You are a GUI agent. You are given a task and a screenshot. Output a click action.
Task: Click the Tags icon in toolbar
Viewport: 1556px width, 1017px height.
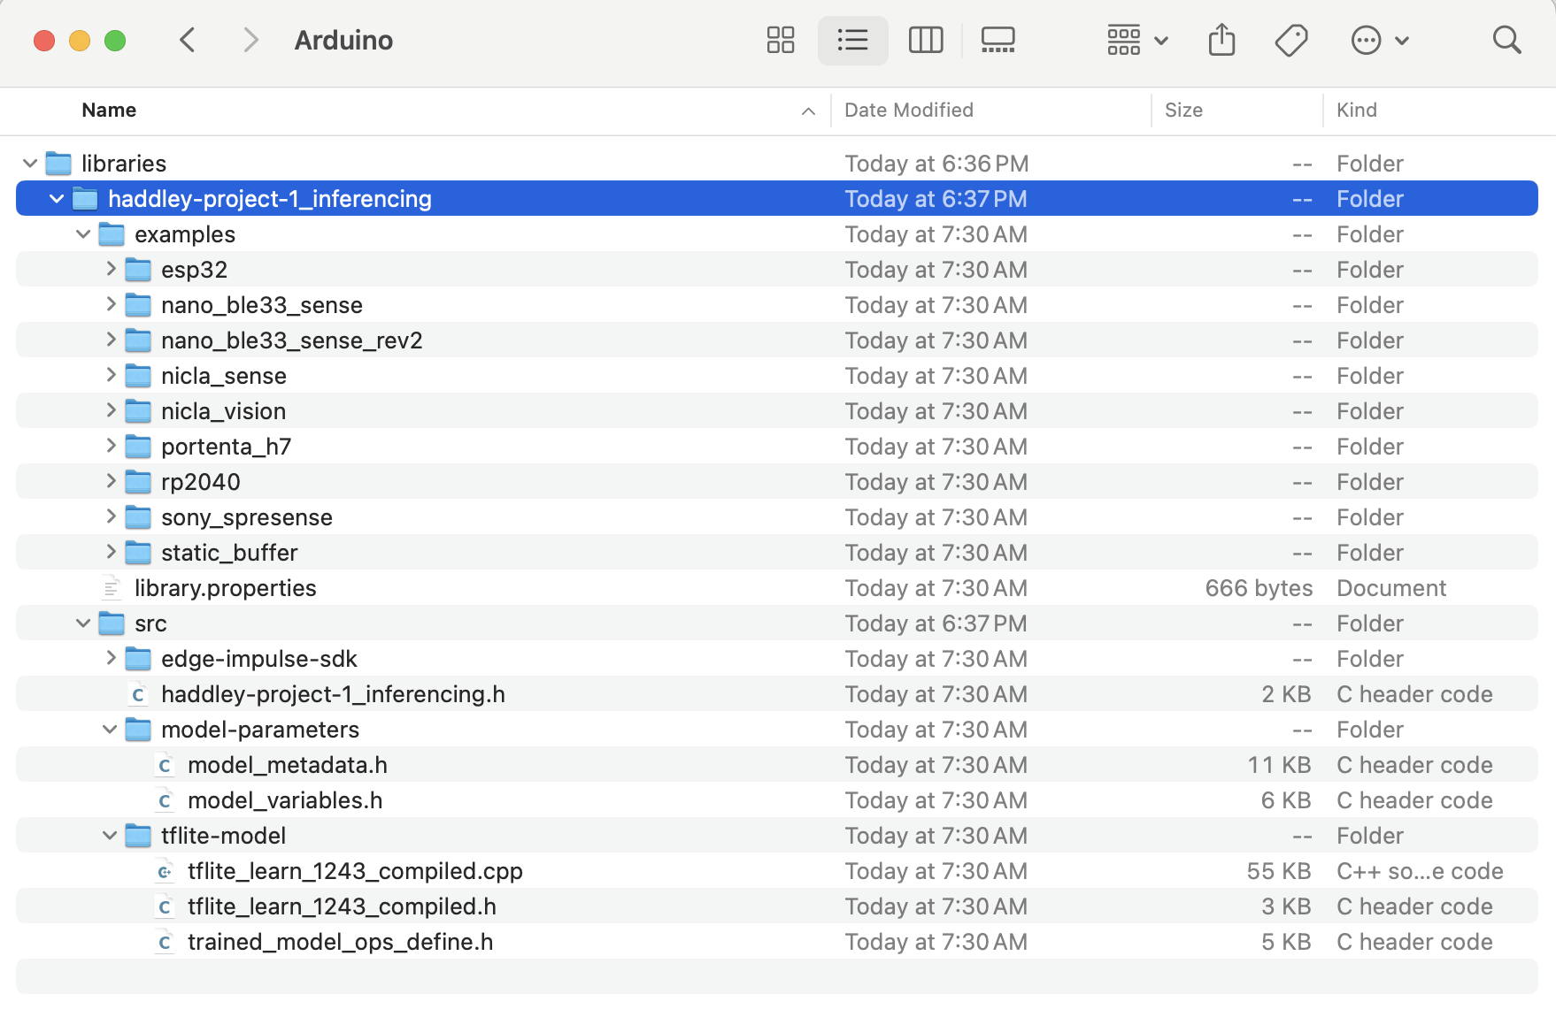[x=1291, y=40]
